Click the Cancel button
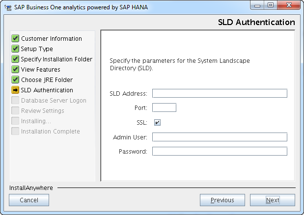Image resolution: width=304 pixels, height=215 pixels. [x=29, y=200]
